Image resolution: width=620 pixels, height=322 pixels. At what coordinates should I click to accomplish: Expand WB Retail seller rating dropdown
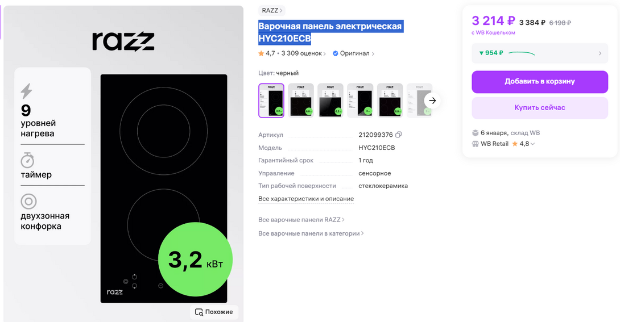click(x=532, y=144)
